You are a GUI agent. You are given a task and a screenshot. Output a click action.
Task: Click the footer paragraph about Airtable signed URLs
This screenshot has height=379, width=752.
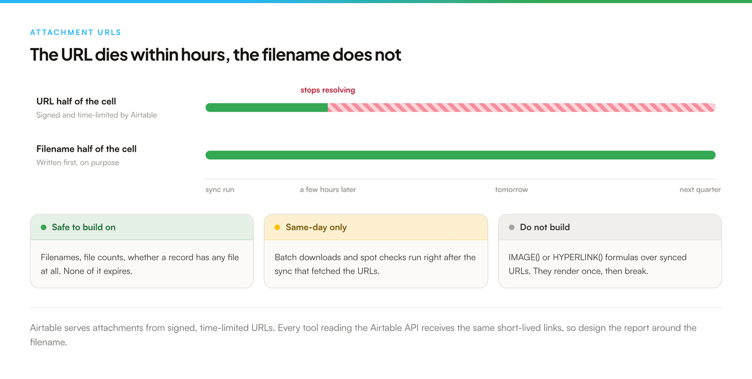[363, 335]
